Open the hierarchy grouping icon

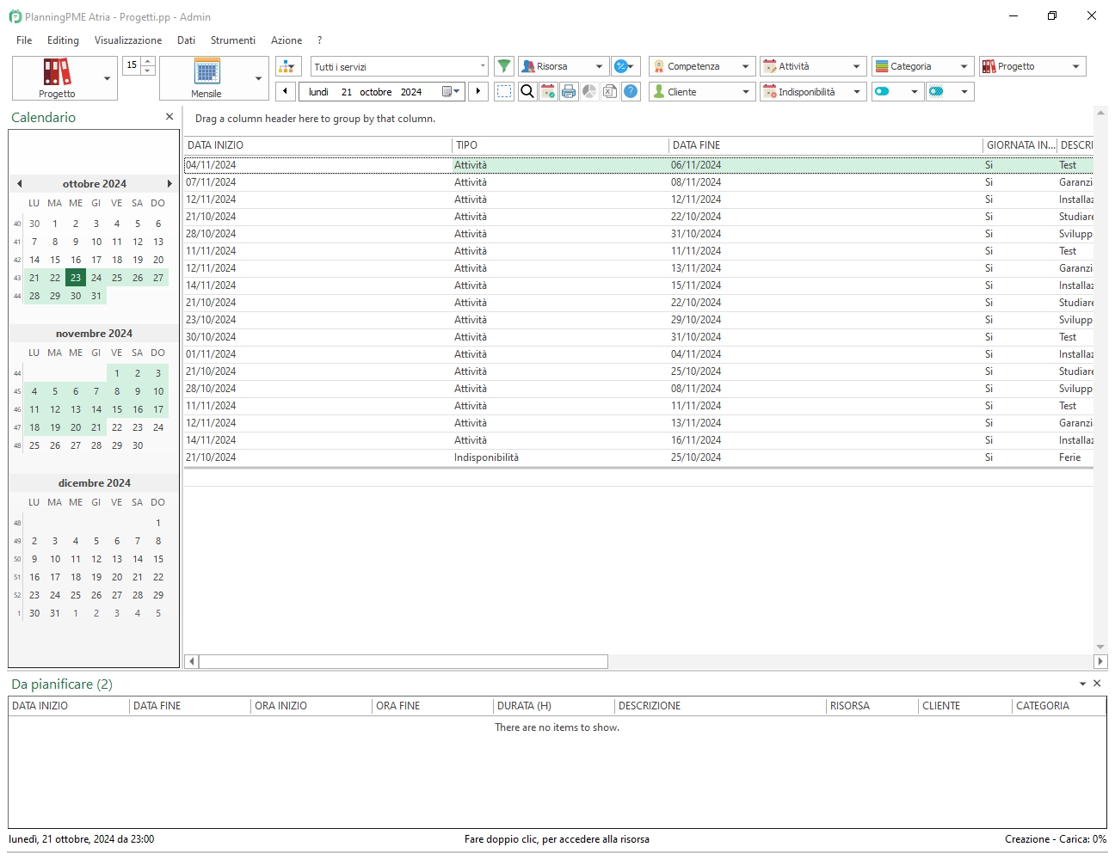click(288, 66)
